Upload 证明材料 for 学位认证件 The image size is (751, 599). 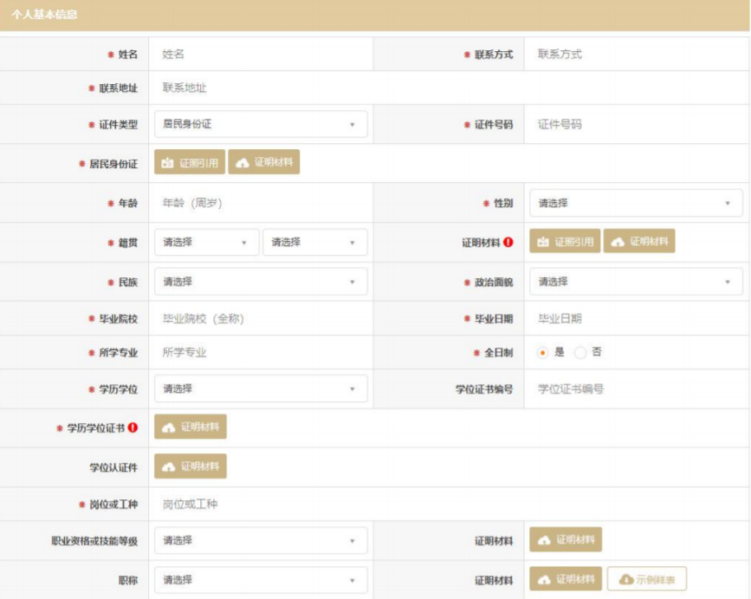[191, 466]
